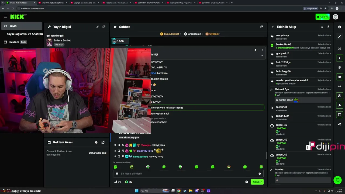Open SevketAltn05 gifted subscription event
This screenshot has height=194, width=345.
(x=301, y=46)
